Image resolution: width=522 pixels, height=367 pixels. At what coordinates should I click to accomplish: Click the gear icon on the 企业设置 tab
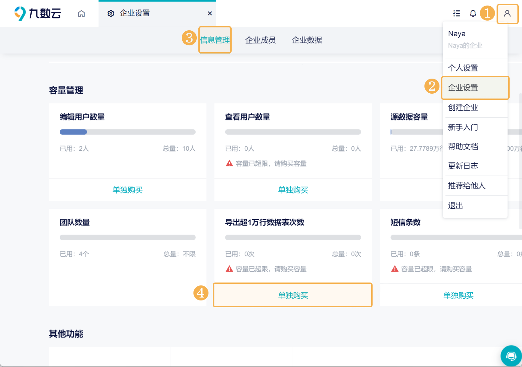[111, 13]
